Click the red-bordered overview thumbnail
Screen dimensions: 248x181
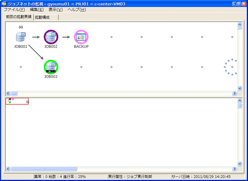(17, 101)
